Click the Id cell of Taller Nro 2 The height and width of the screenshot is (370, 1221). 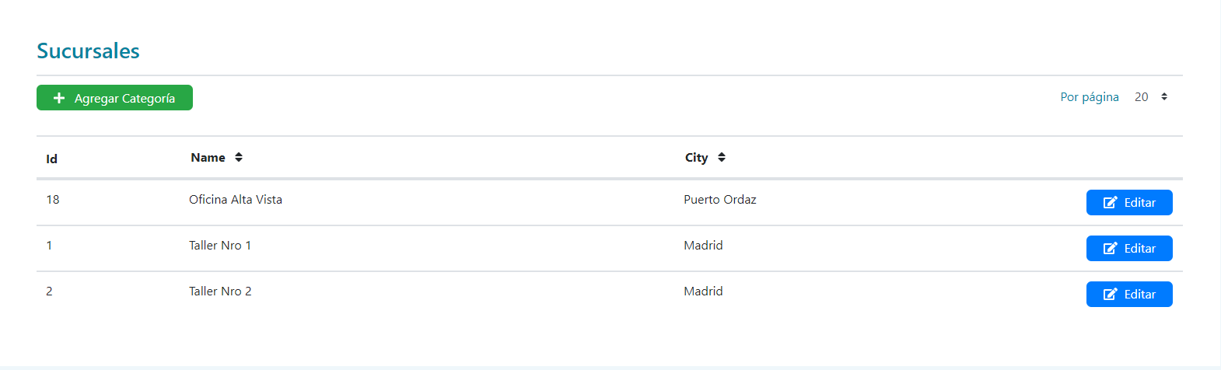[49, 291]
